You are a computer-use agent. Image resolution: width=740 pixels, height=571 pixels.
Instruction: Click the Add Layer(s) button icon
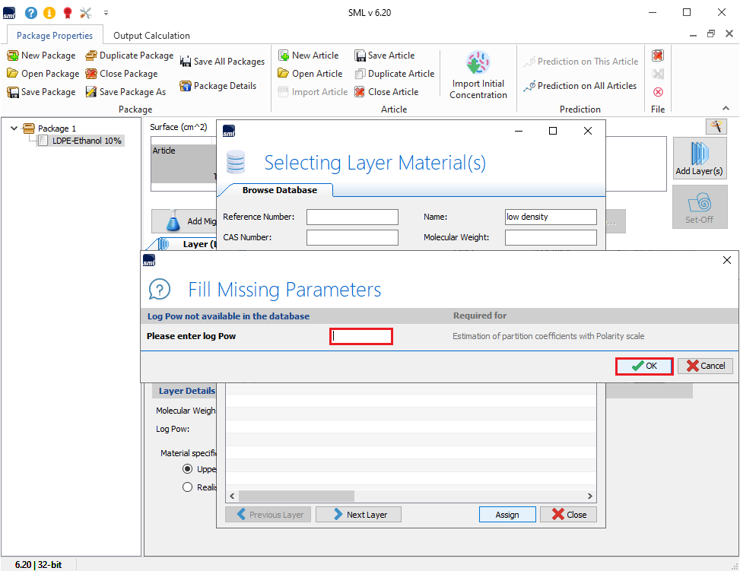tap(699, 152)
